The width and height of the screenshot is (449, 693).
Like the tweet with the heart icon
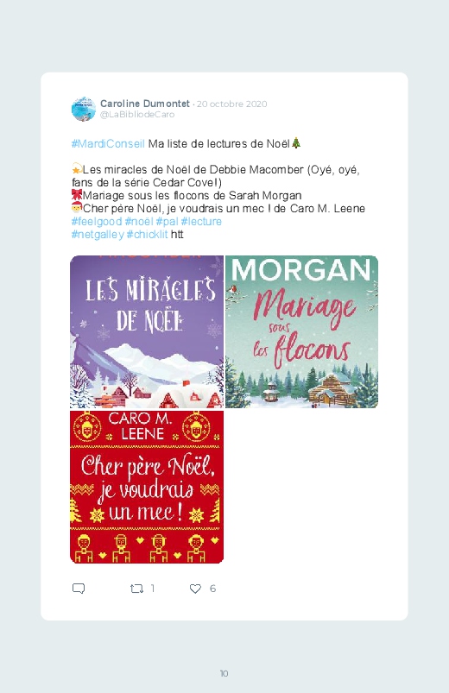point(195,589)
